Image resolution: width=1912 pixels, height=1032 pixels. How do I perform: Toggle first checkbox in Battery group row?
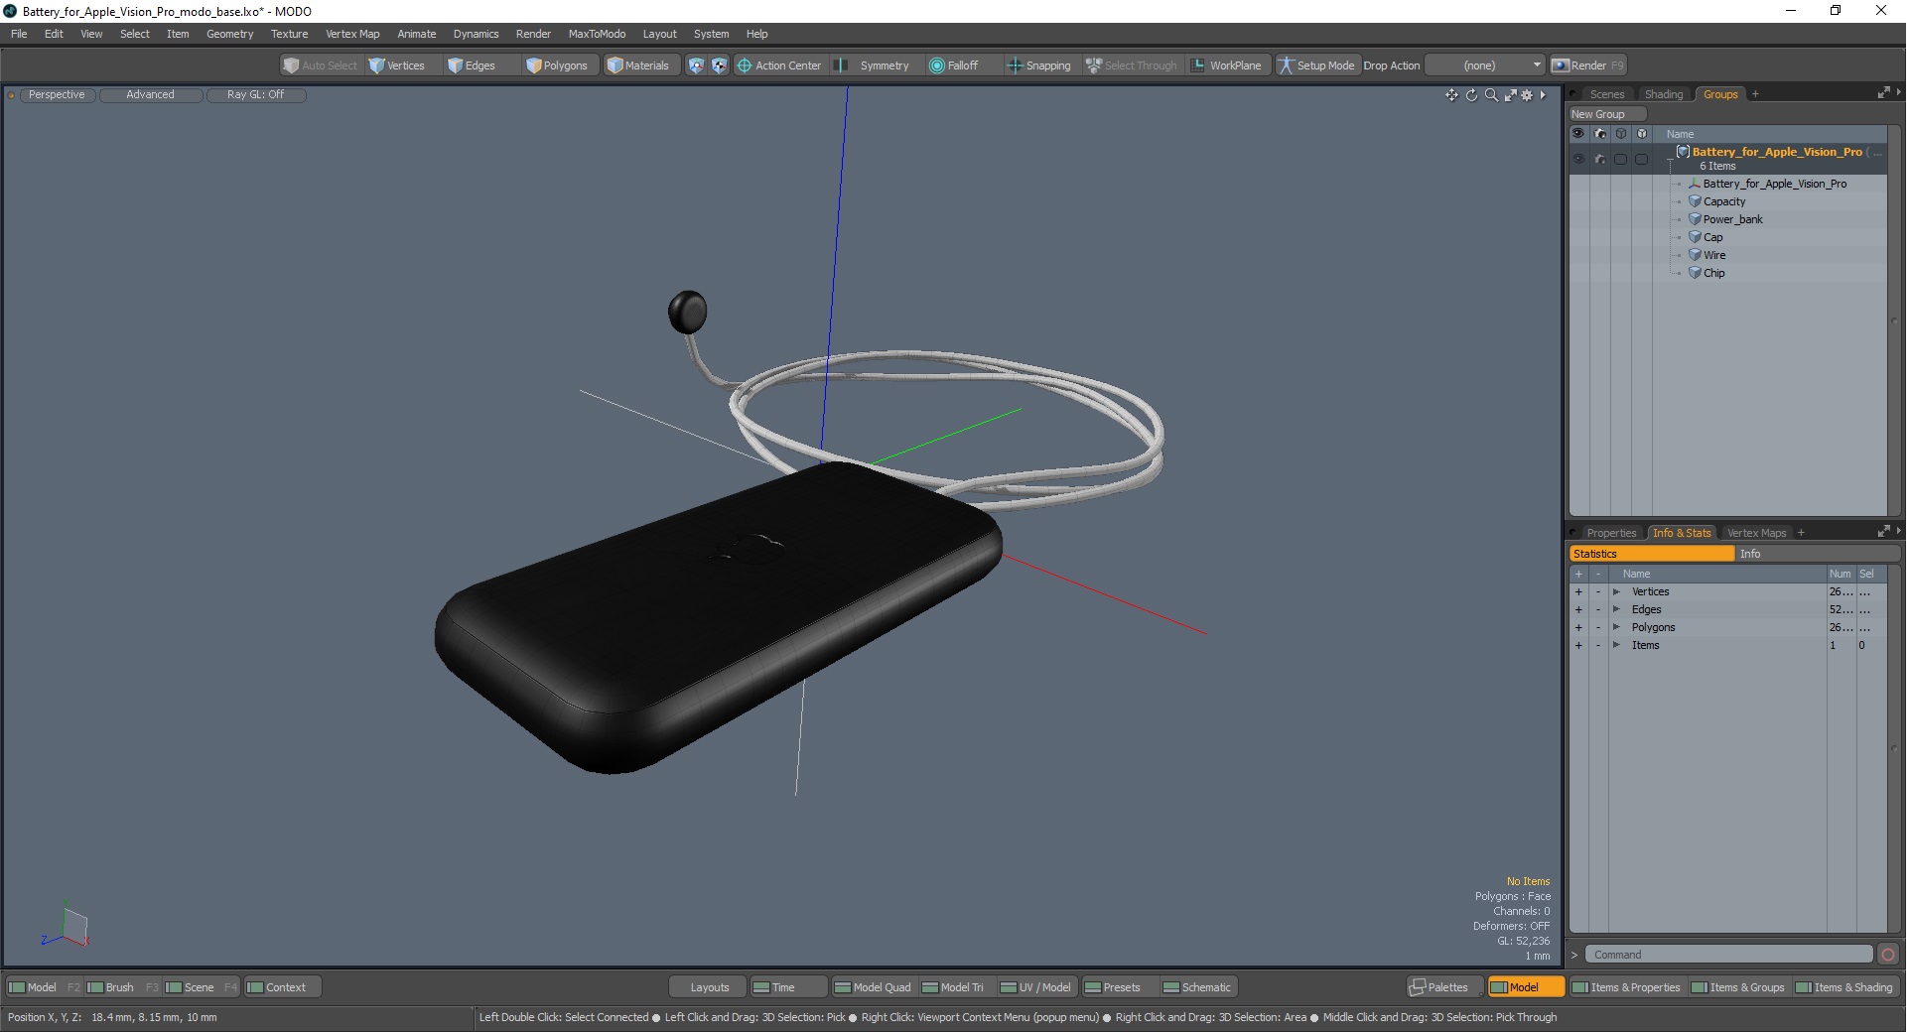(x=1620, y=159)
